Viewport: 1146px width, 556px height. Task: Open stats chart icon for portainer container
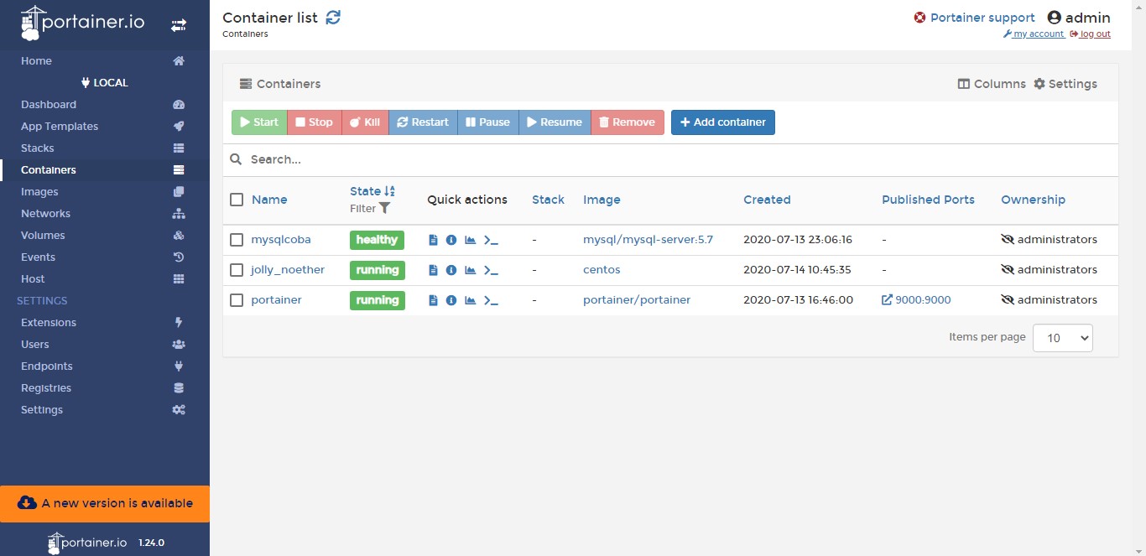tap(471, 300)
